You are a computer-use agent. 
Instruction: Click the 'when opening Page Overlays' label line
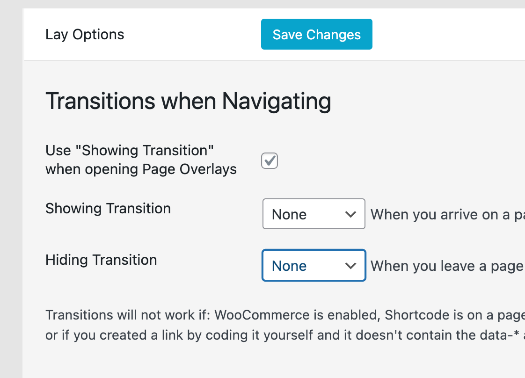(141, 169)
